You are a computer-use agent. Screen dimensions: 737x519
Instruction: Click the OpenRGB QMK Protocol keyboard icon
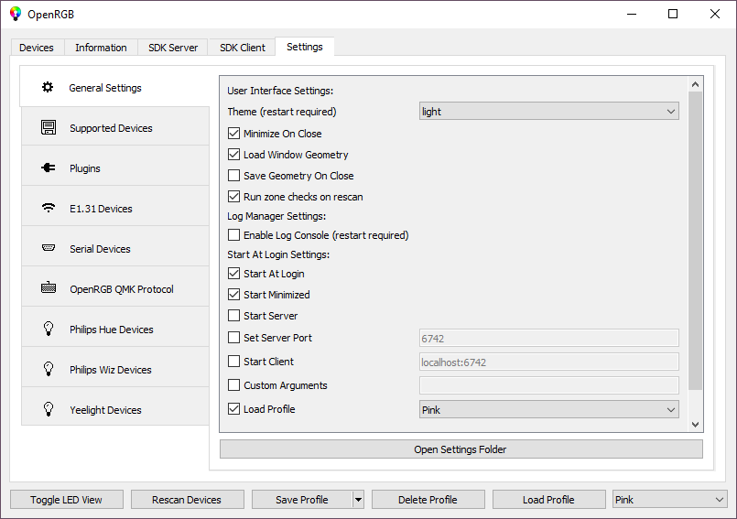[49, 289]
